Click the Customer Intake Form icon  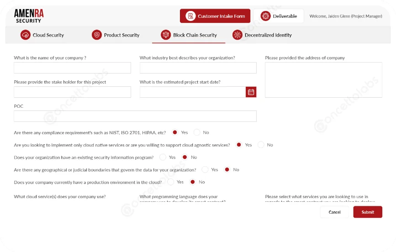(x=190, y=16)
